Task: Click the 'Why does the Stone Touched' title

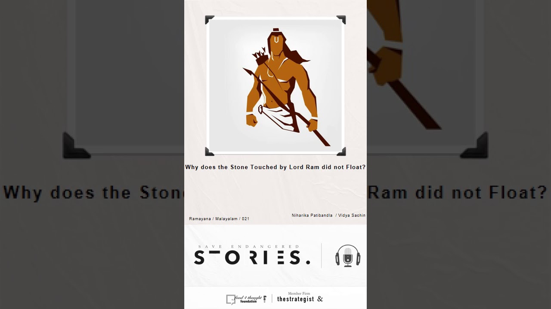Action: pyautogui.click(x=275, y=167)
